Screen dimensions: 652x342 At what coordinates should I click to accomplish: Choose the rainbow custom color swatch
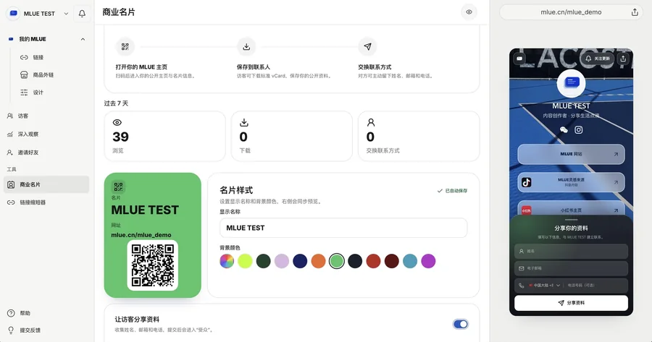click(x=227, y=261)
